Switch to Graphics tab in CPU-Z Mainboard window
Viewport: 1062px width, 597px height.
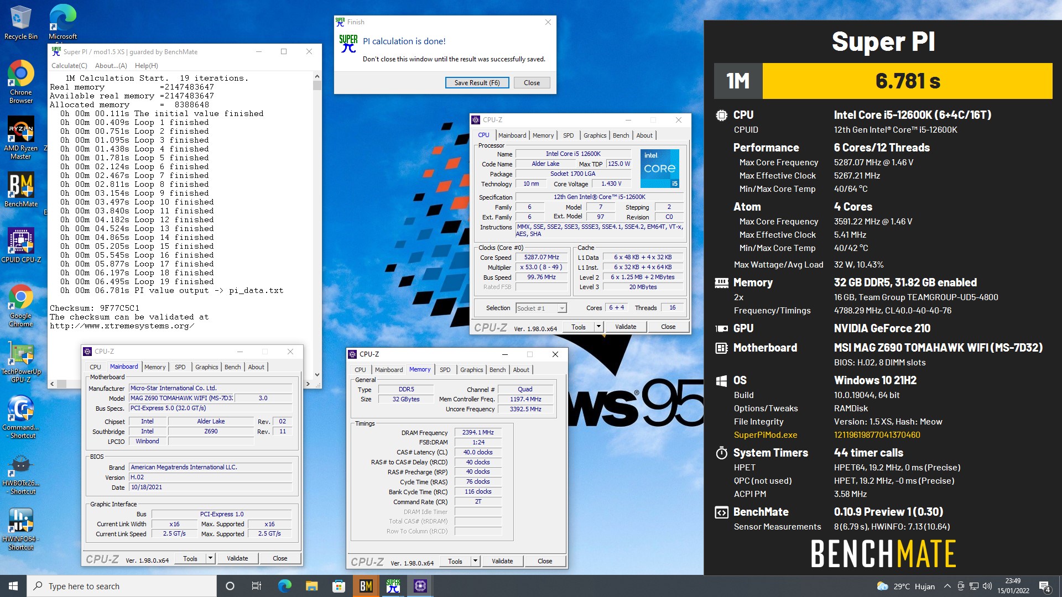point(207,367)
